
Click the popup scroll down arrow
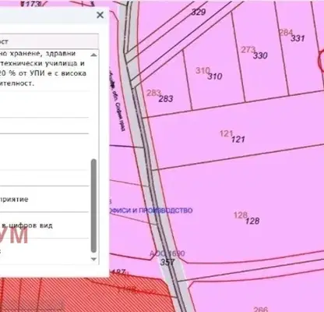93,259
